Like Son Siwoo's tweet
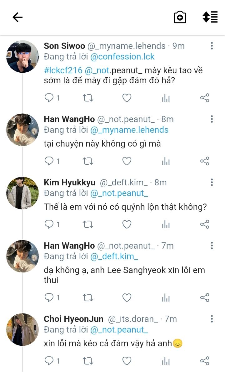Image resolution: width=225 pixels, height=372 pixels. click(127, 98)
